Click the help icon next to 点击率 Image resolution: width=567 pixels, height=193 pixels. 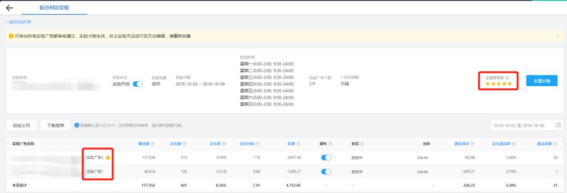point(224,144)
